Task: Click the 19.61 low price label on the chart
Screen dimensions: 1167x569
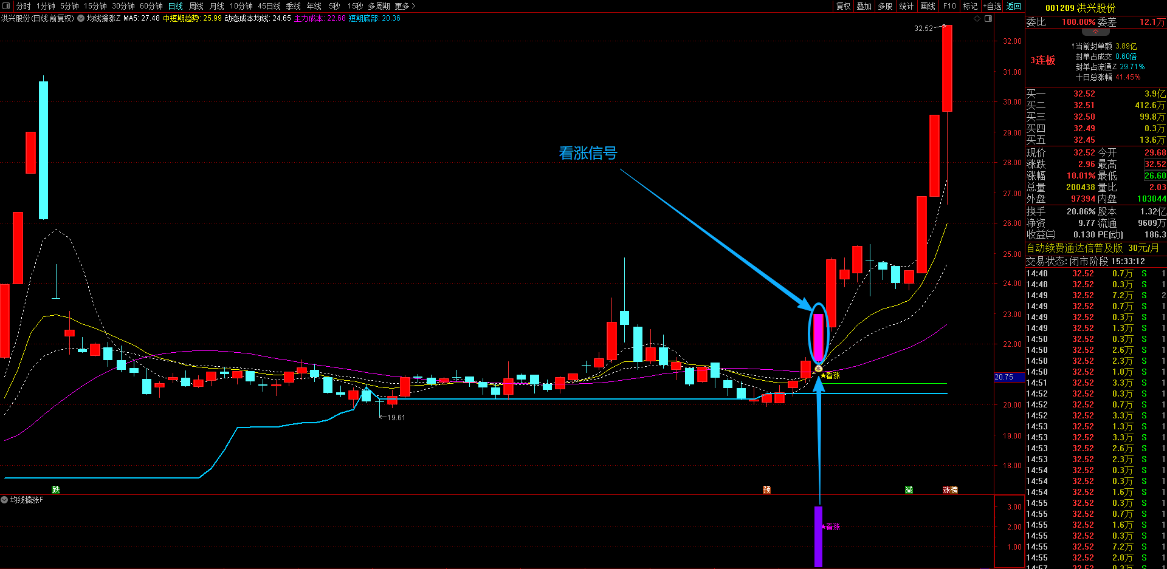Action: pyautogui.click(x=396, y=417)
